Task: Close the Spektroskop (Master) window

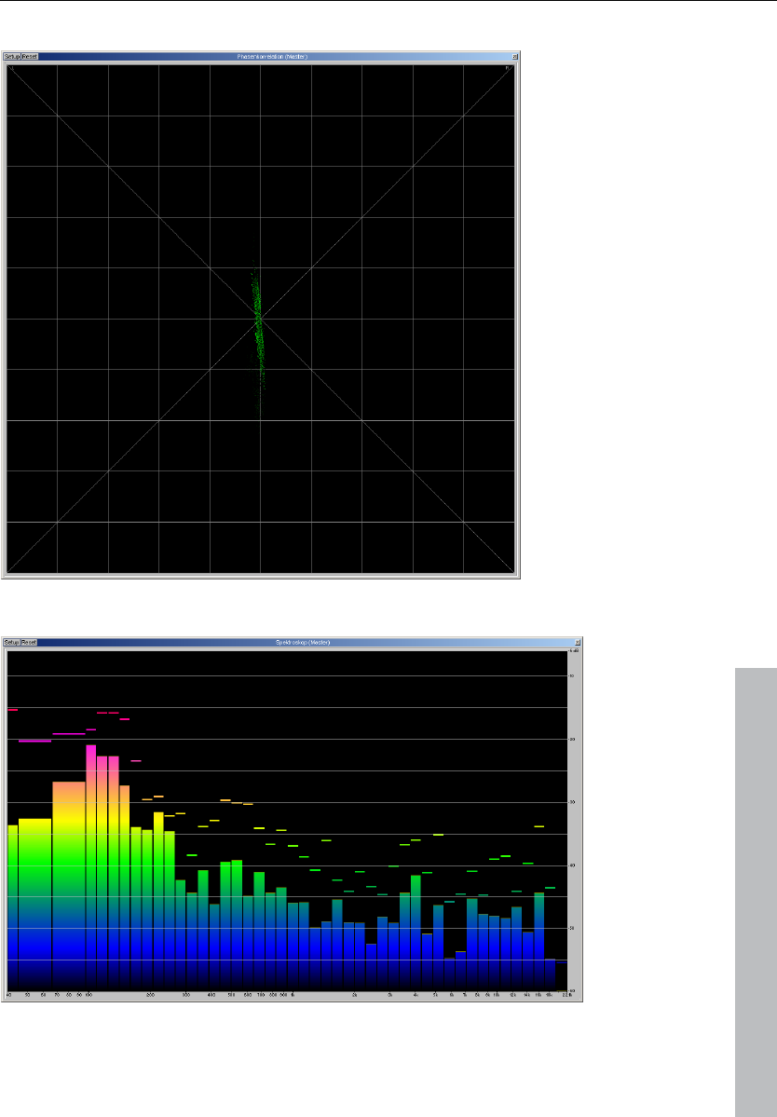Action: (x=578, y=643)
